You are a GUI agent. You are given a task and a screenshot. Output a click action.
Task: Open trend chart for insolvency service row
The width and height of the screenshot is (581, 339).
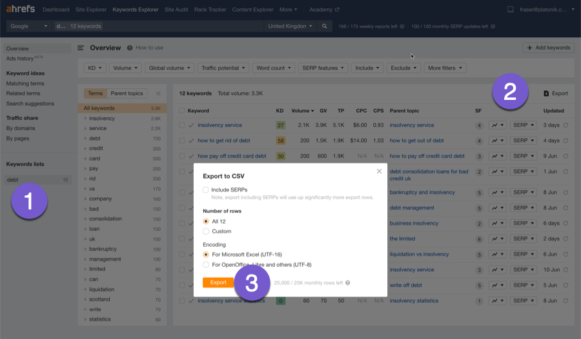(497, 125)
